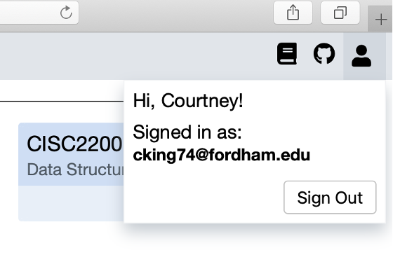The width and height of the screenshot is (393, 276).
Task: Collapse the user profile menu icon
Action: click(x=361, y=56)
